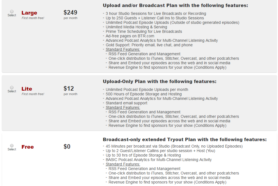The height and width of the screenshot is (186, 278).
Task: Click 'First month free!' under Large
Action: pos(33,18)
